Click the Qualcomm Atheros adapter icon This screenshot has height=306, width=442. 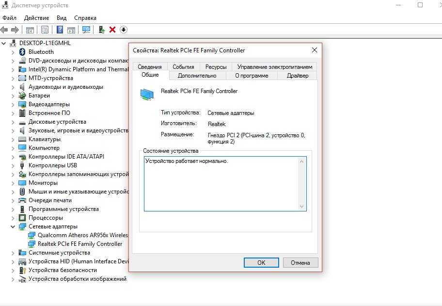[x=32, y=235]
